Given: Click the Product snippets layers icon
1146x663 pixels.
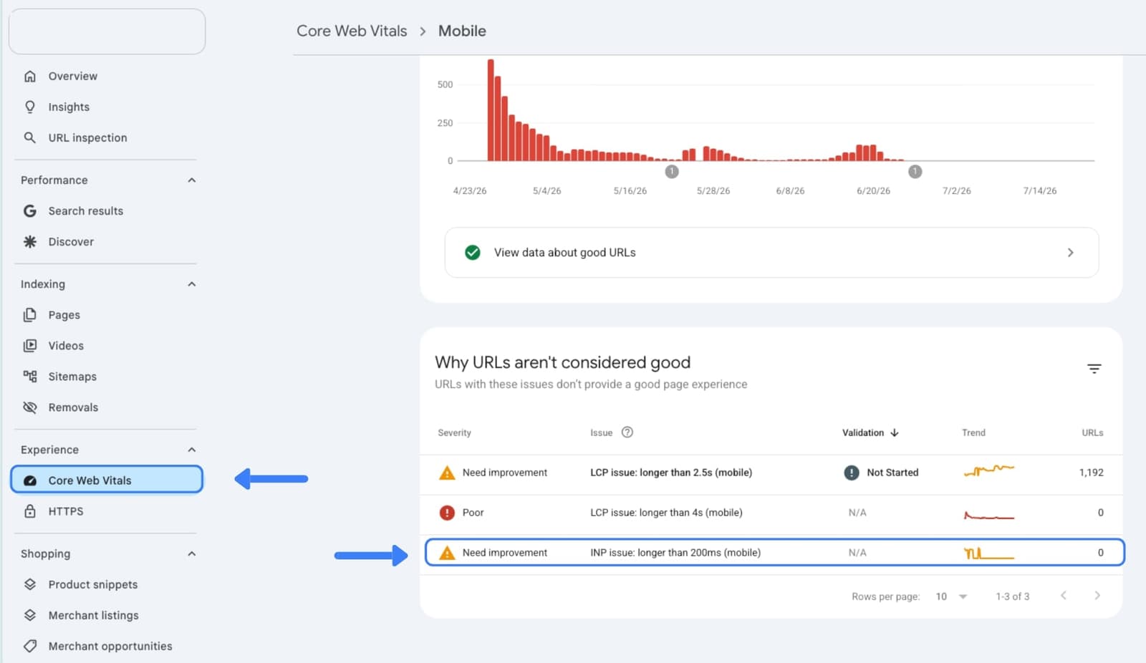Looking at the screenshot, I should [x=29, y=584].
